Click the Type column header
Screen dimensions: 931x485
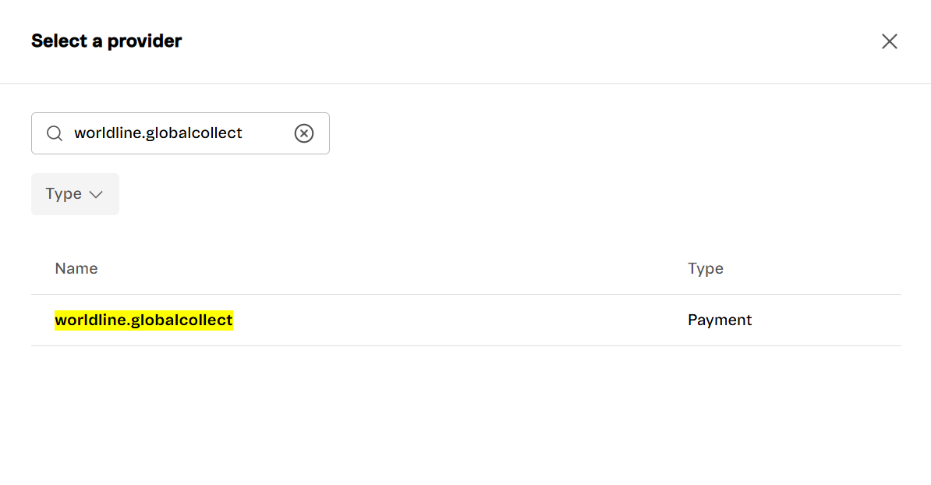706,268
